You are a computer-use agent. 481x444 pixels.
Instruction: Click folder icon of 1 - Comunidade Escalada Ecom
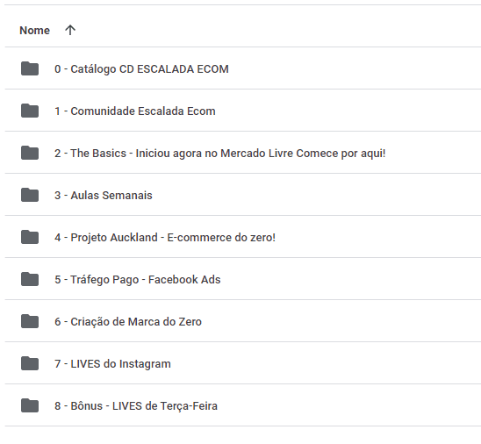tap(30, 111)
